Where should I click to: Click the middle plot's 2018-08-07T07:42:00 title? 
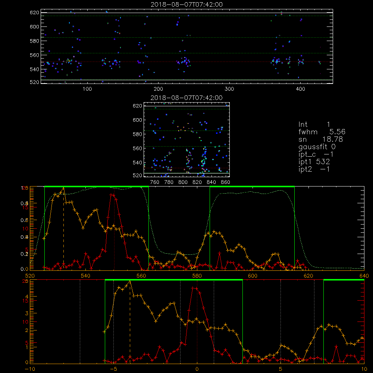point(186,98)
